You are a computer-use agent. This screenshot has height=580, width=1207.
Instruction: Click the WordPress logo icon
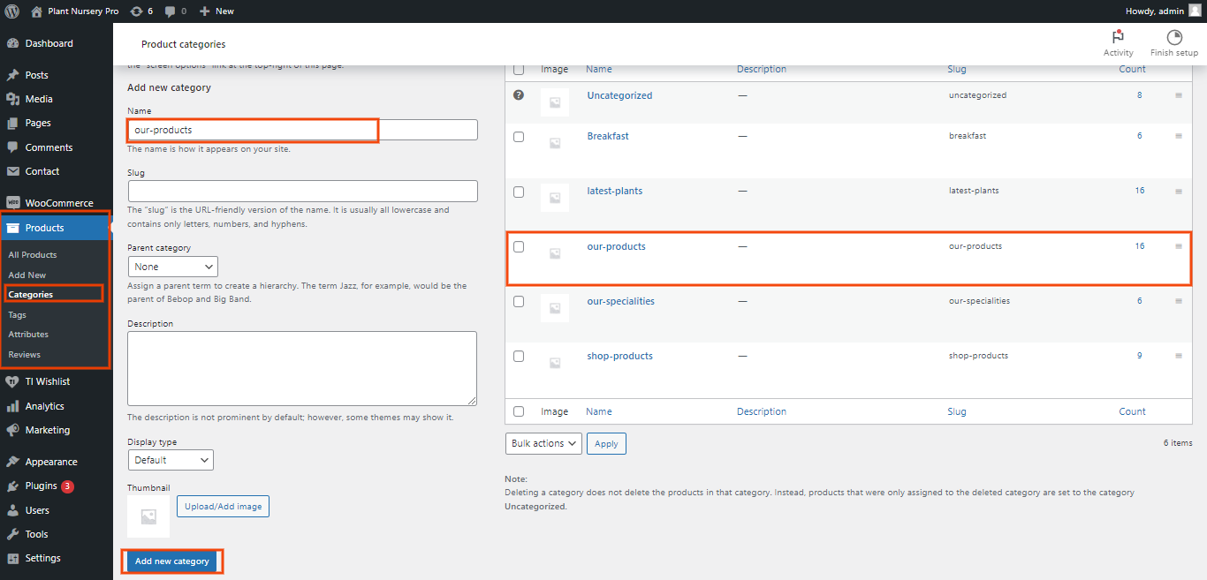[x=11, y=11]
